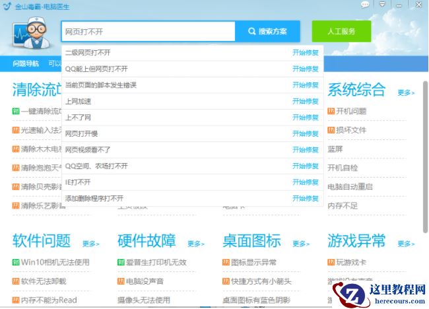429x309 pixels.
Task: Click the 网页打不开 search input field
Action: click(x=148, y=32)
